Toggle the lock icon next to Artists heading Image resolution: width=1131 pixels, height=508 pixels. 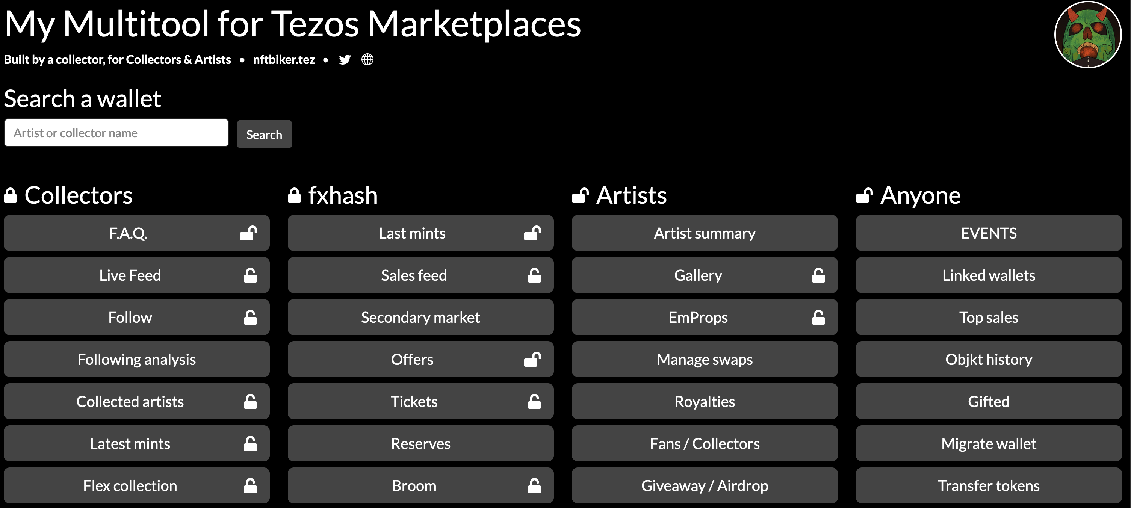point(580,195)
